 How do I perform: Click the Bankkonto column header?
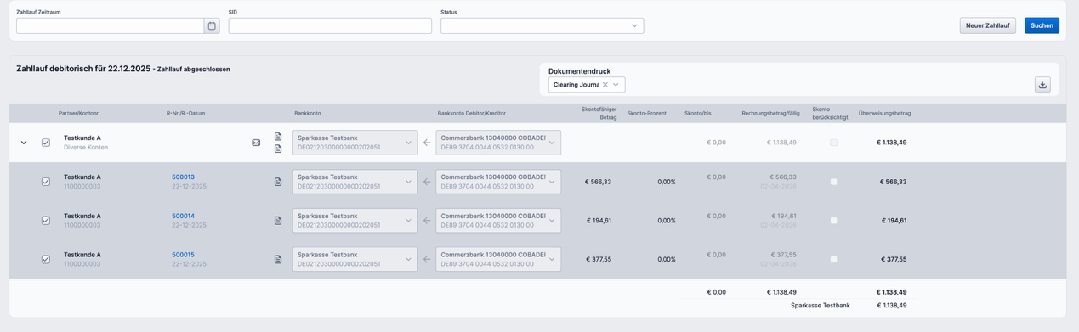pos(308,113)
